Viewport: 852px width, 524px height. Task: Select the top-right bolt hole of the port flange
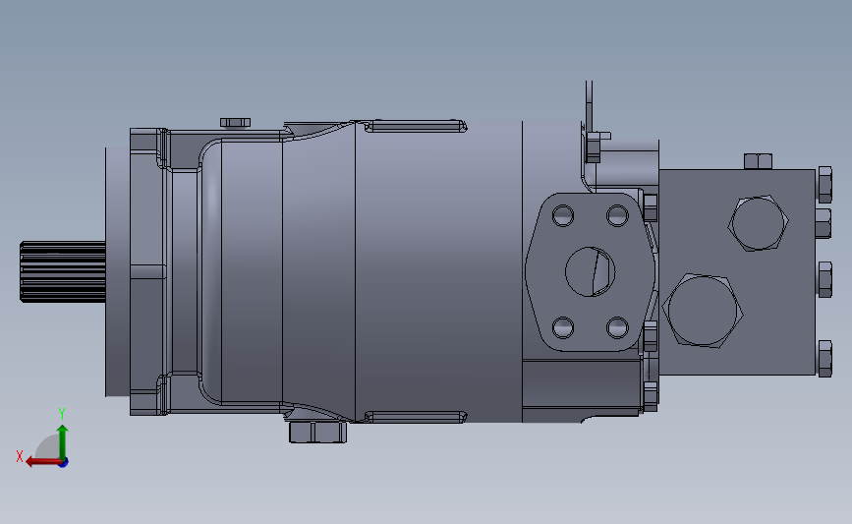coord(618,215)
